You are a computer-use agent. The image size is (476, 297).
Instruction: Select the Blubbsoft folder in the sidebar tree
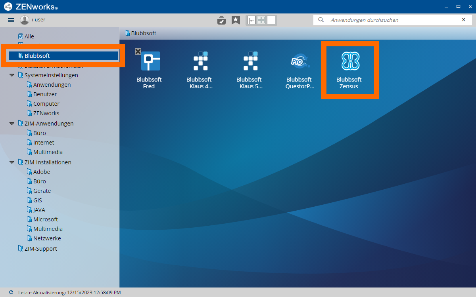[x=63, y=56]
